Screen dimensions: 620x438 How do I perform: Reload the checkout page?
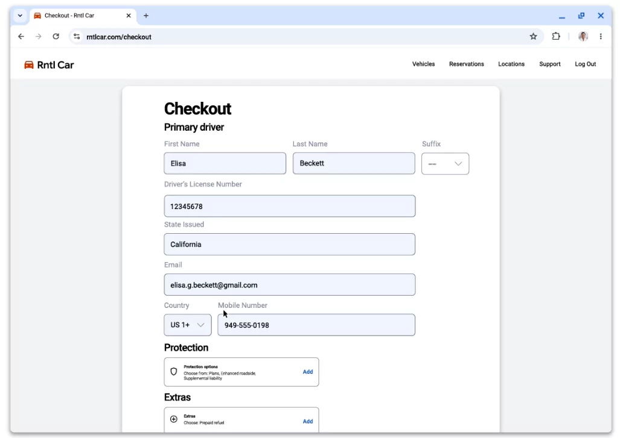(56, 37)
